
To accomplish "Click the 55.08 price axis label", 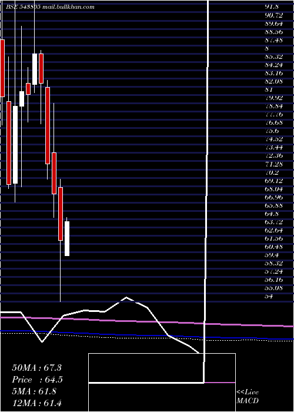I will [x=273, y=288].
